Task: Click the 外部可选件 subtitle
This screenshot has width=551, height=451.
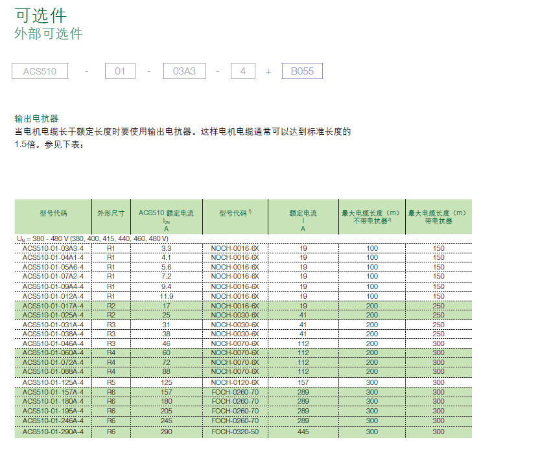Action: [49, 34]
